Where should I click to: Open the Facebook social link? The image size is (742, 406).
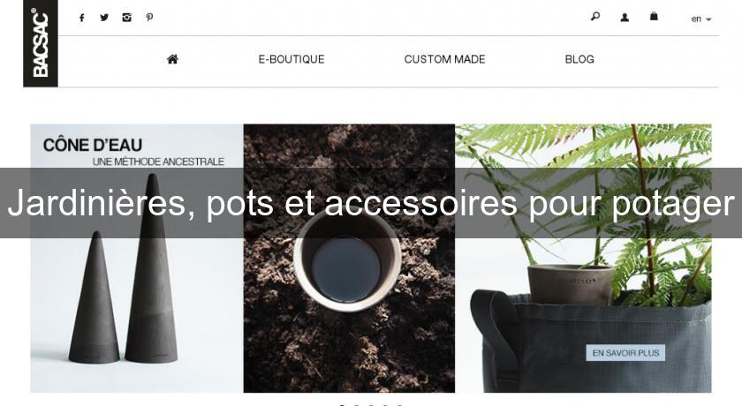pyautogui.click(x=82, y=18)
